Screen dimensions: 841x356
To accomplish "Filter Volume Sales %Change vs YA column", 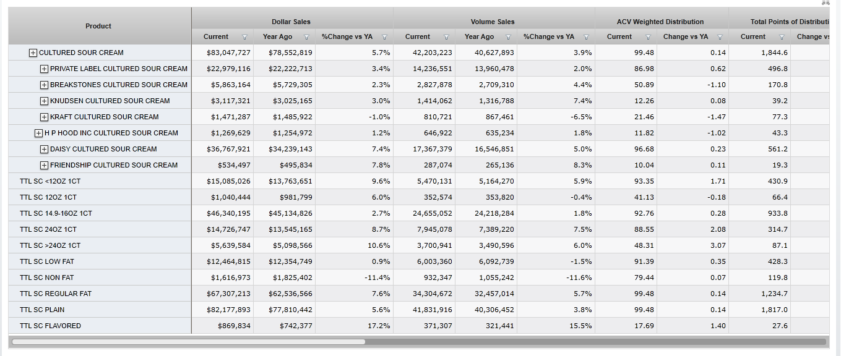I will pos(586,37).
